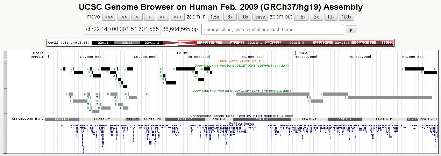Open the GWAS data (from Kriti) track title
Screen dimensions: 441x156
(242, 61)
